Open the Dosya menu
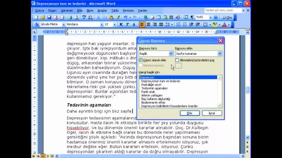This screenshot has height=158, width=282. tap(40, 11)
